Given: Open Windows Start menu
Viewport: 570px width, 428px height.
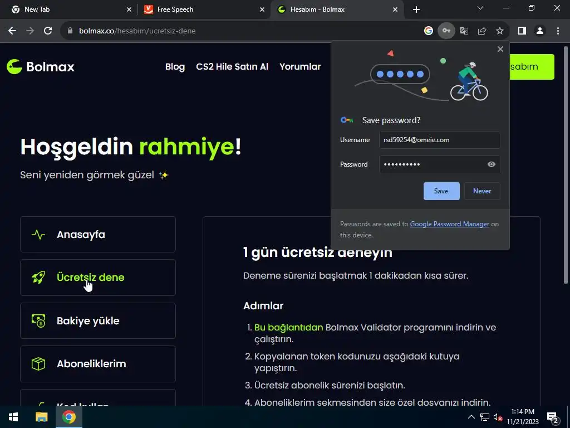Looking at the screenshot, I should click(x=13, y=417).
